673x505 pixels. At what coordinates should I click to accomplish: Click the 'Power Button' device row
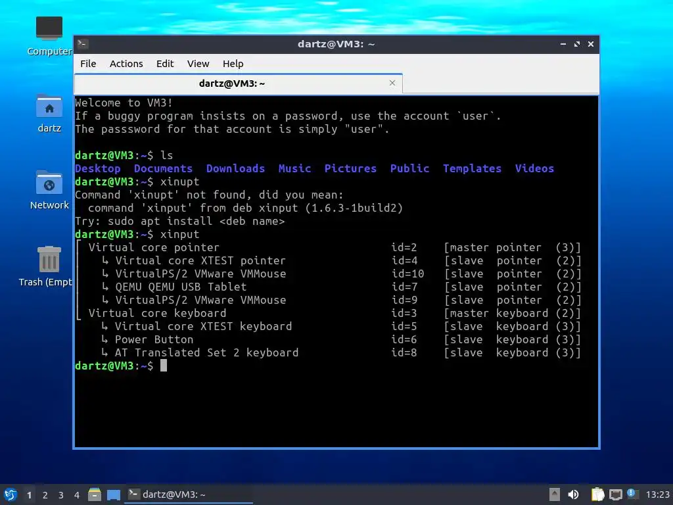[329, 339]
